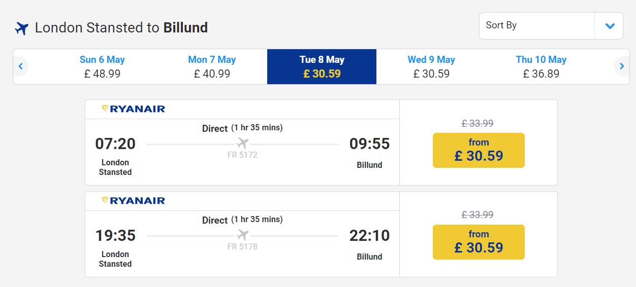The height and width of the screenshot is (287, 636).
Task: Click the Sort By chevron arrow
Action: pos(610,26)
